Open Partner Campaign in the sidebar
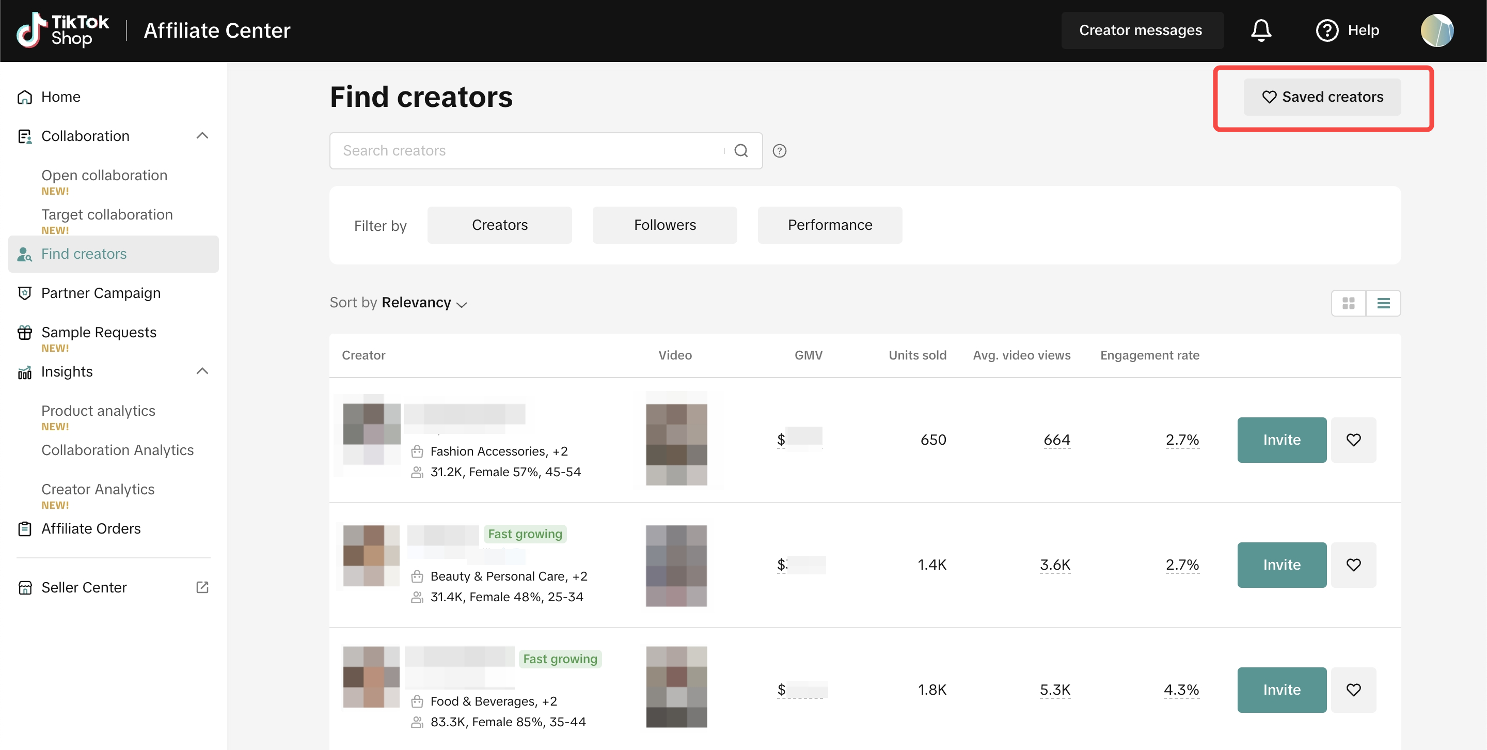Screen dimensions: 1487x750 pos(101,293)
